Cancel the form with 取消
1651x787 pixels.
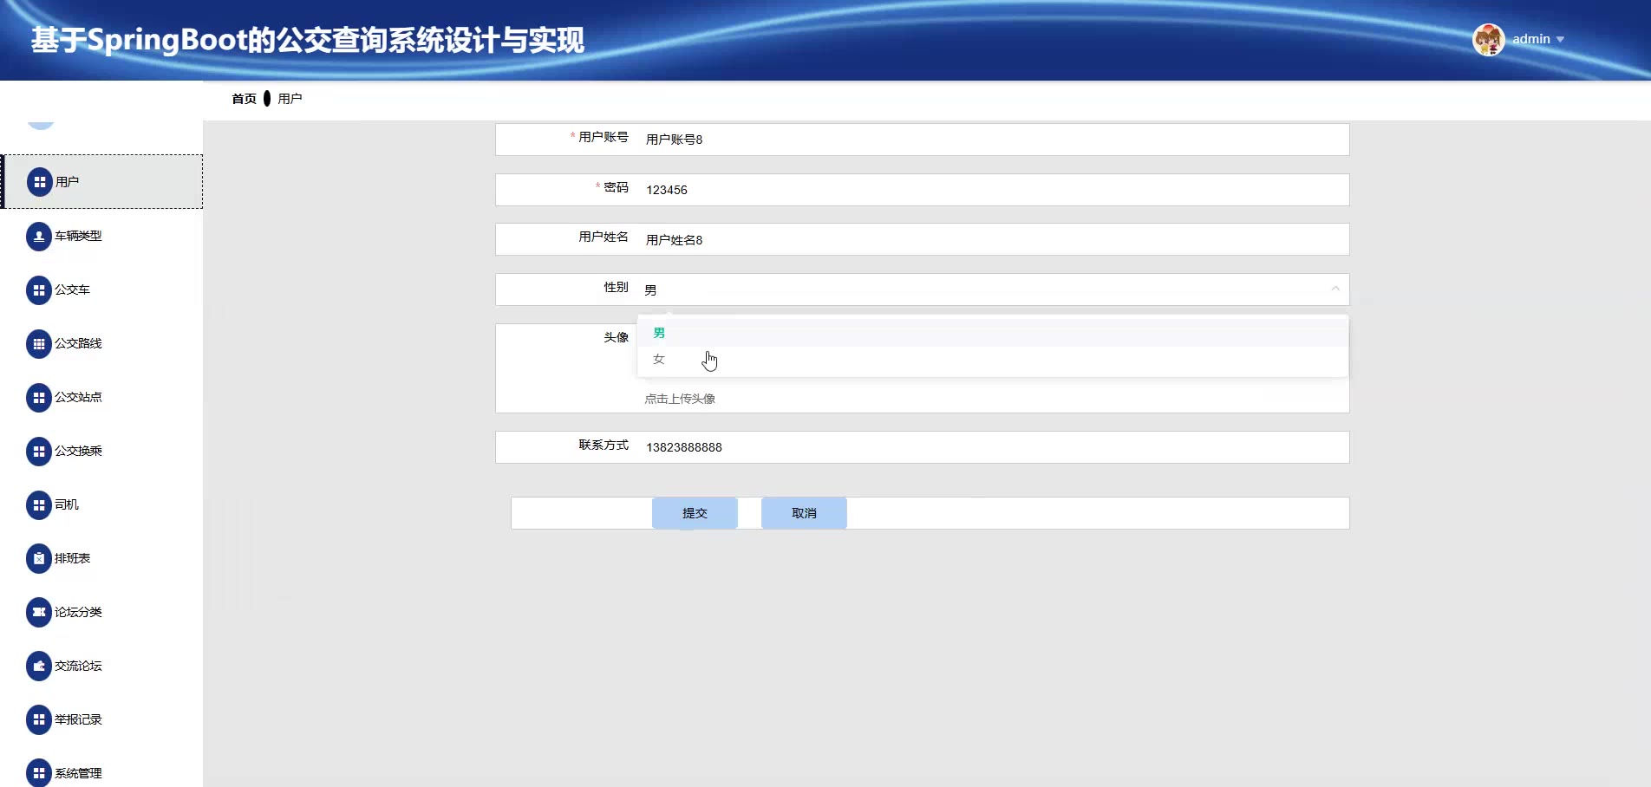click(804, 513)
